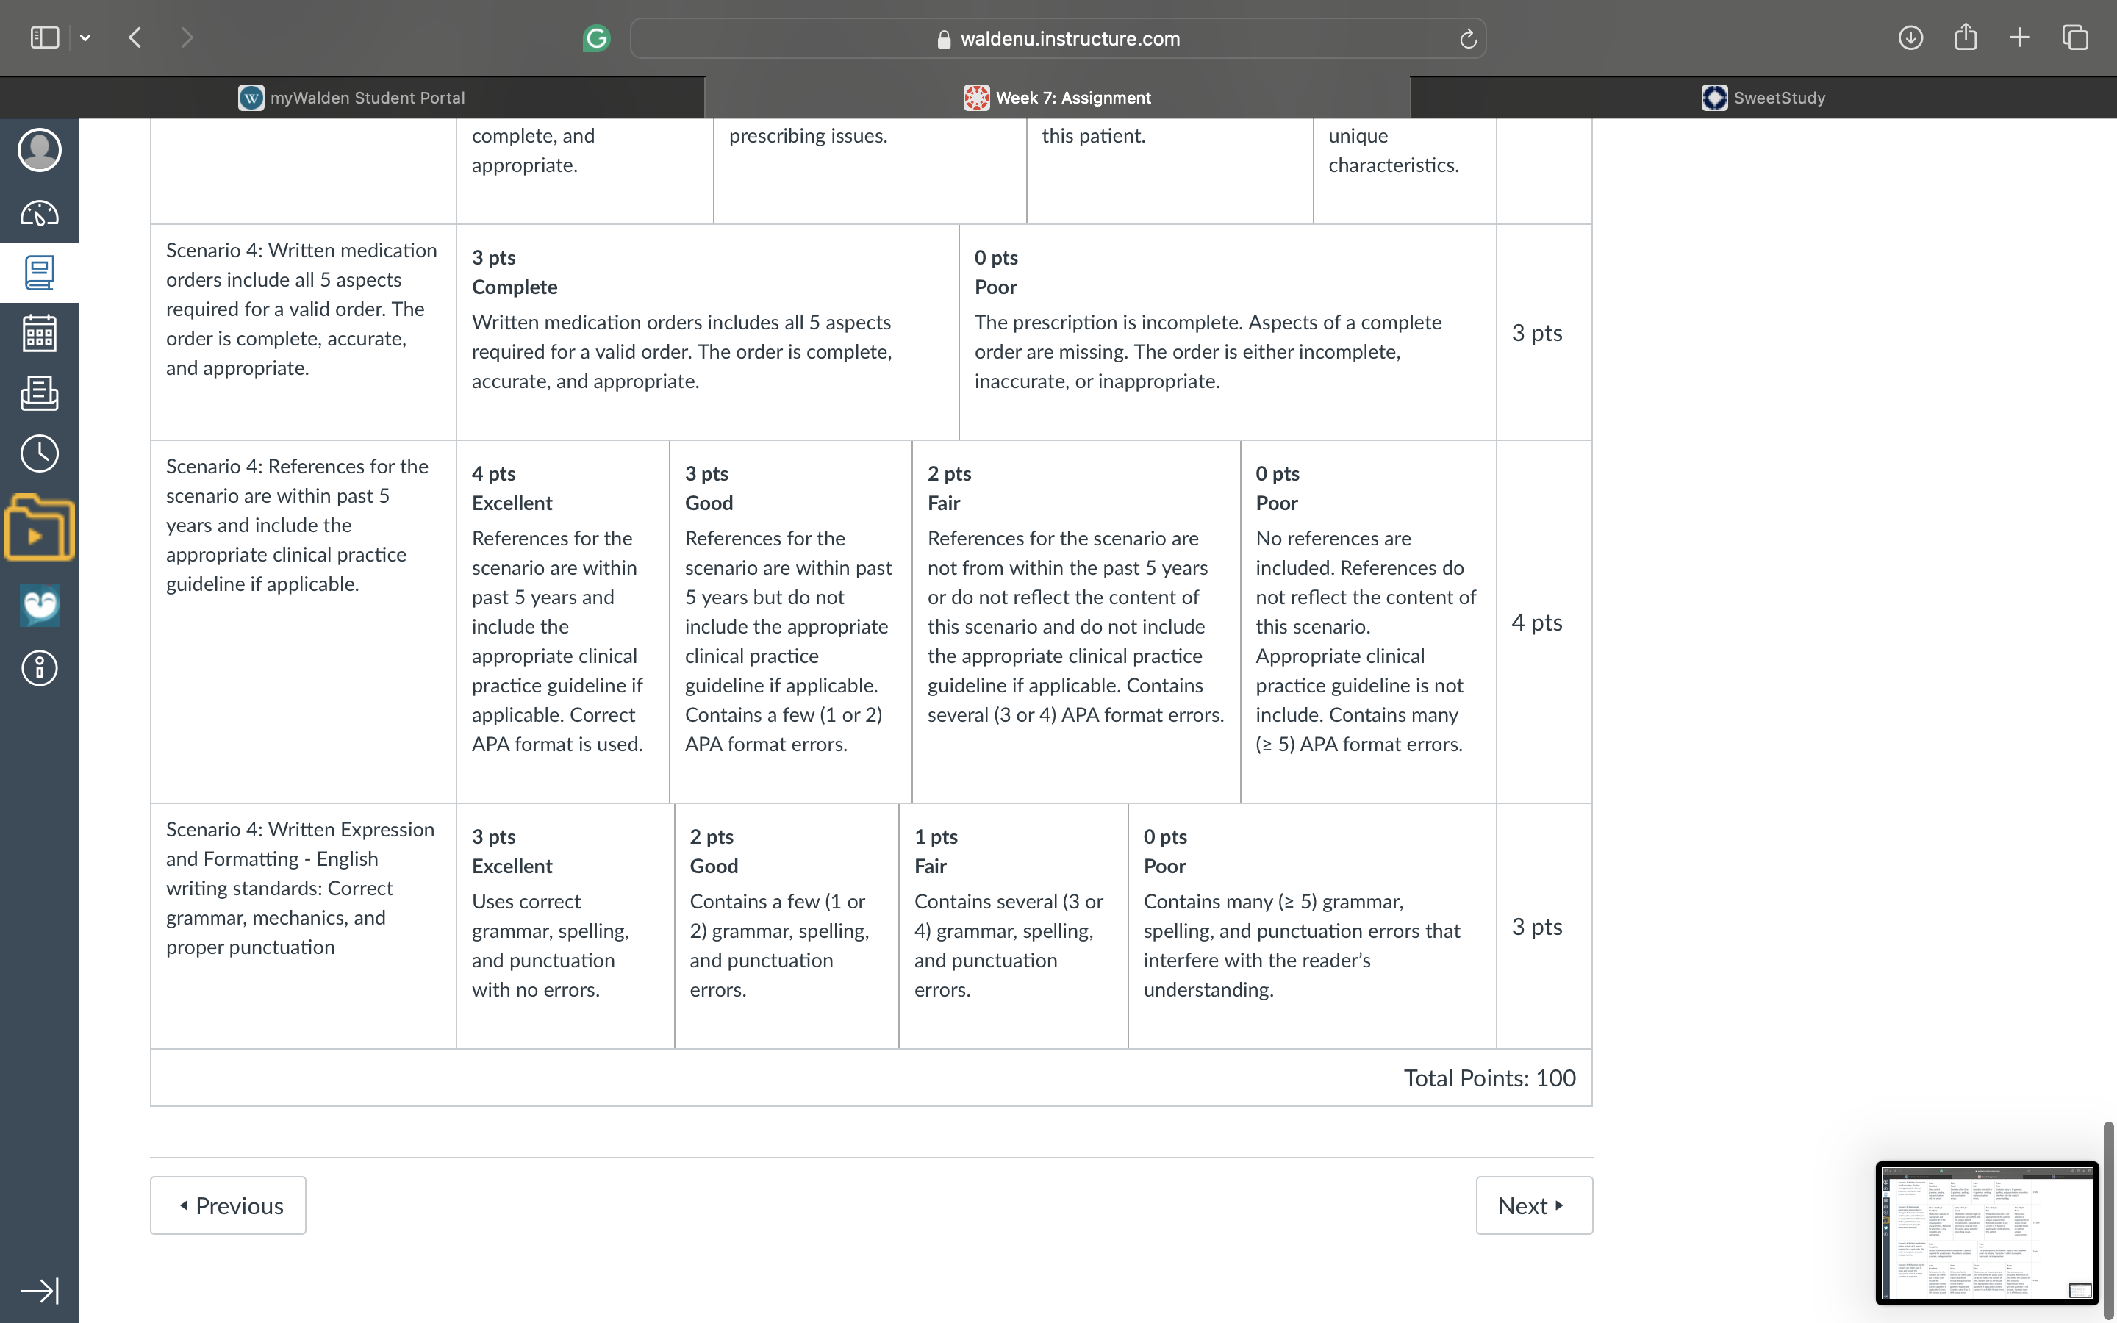The height and width of the screenshot is (1323, 2117).
Task: Open the Calendar icon in sidebar
Action: (x=40, y=334)
